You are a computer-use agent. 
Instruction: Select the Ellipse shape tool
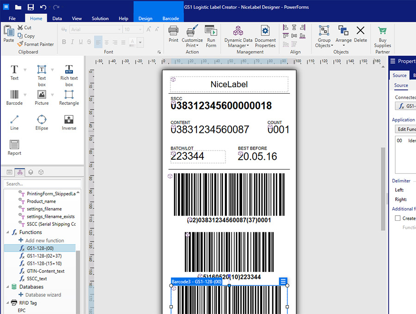(42, 122)
